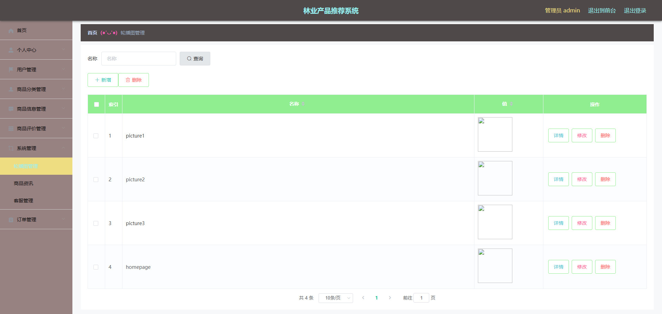Click 修改 for picture3
The height and width of the screenshot is (314, 662).
click(582, 223)
